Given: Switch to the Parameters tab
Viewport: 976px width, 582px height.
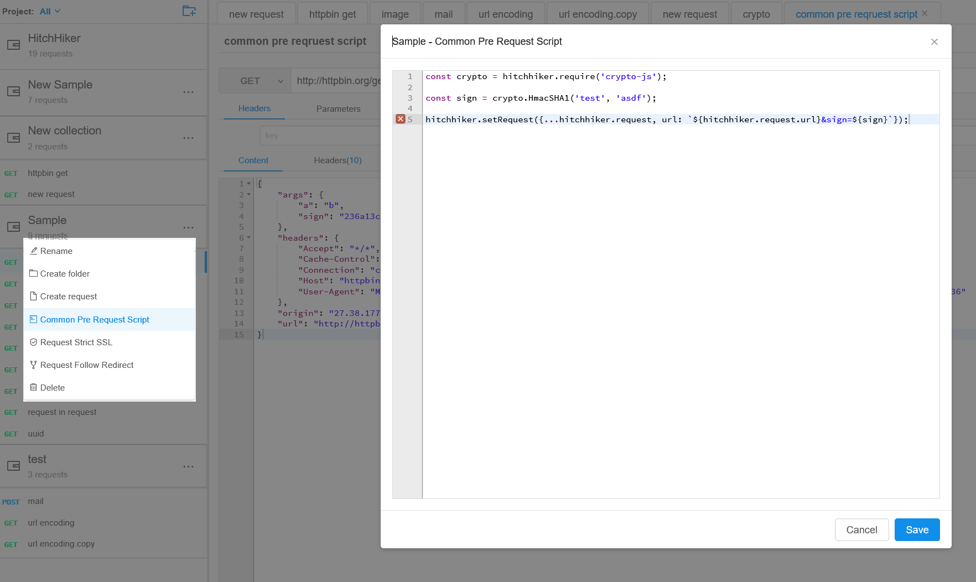Looking at the screenshot, I should [x=339, y=109].
